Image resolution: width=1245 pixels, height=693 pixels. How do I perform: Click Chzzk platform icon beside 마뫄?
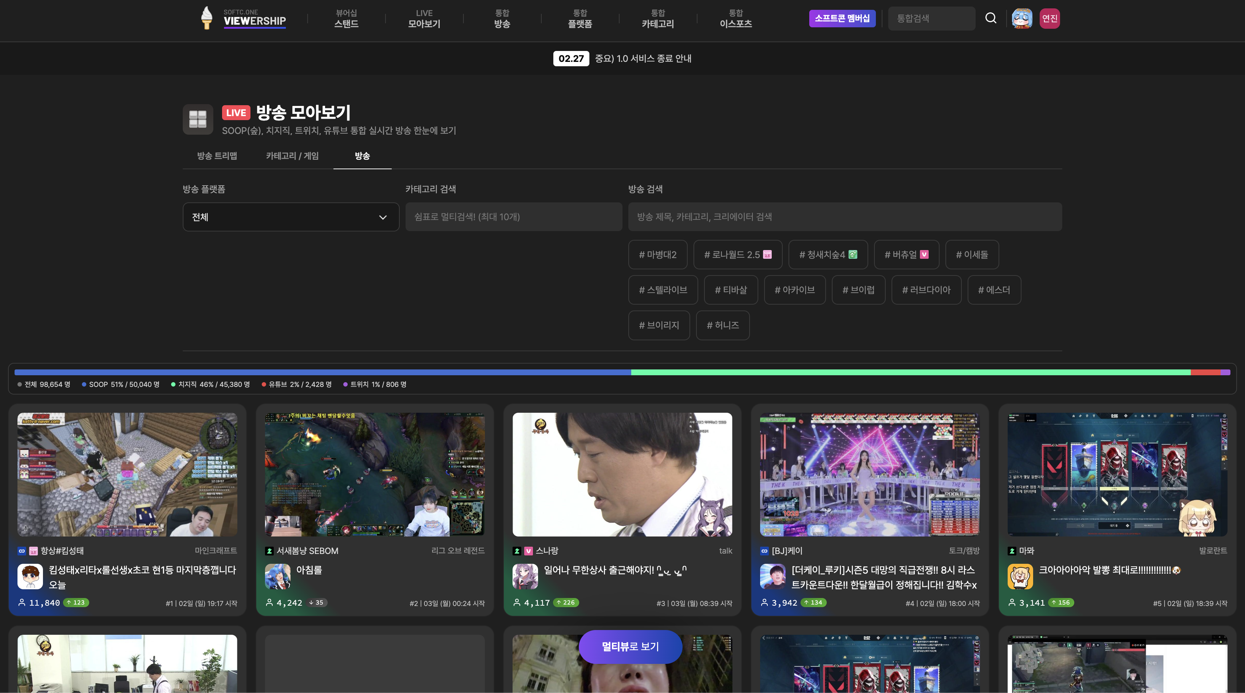1012,551
